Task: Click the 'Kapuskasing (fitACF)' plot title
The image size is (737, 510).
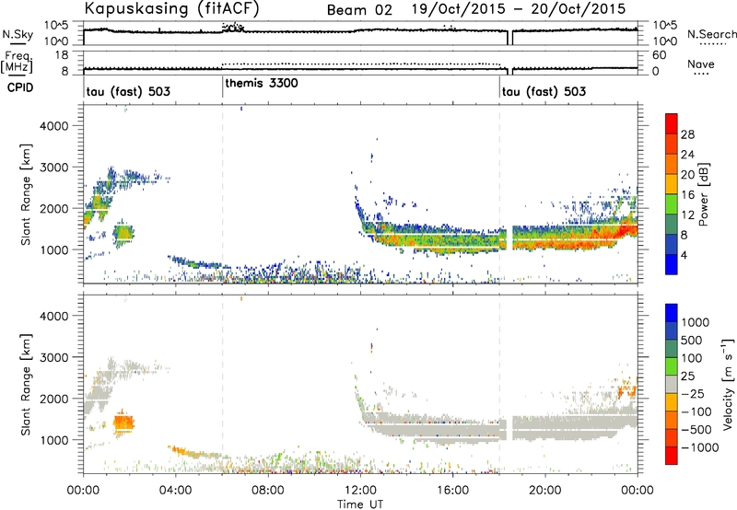Action: pyautogui.click(x=171, y=8)
